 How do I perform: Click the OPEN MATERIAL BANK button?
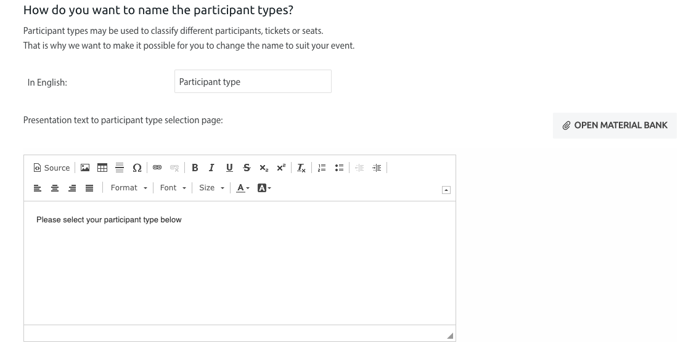615,126
